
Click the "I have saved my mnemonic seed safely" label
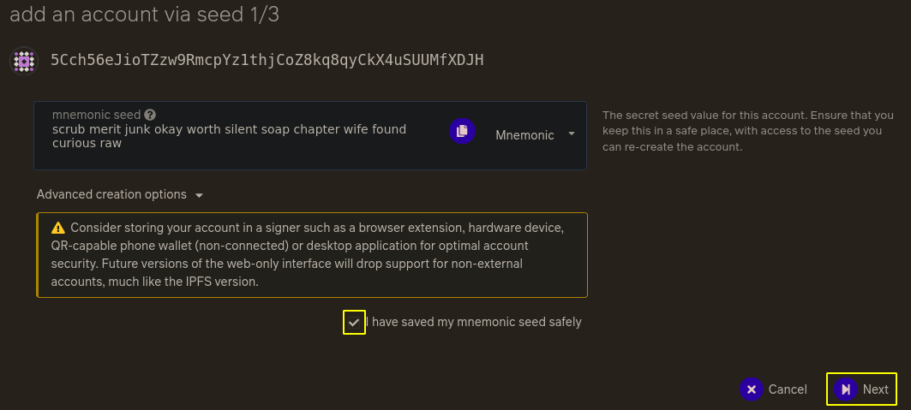(474, 322)
